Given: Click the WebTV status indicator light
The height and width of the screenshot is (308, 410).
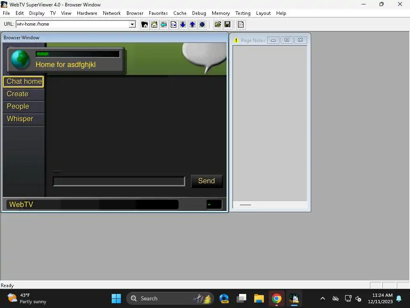Looking at the screenshot, I should [214, 205].
